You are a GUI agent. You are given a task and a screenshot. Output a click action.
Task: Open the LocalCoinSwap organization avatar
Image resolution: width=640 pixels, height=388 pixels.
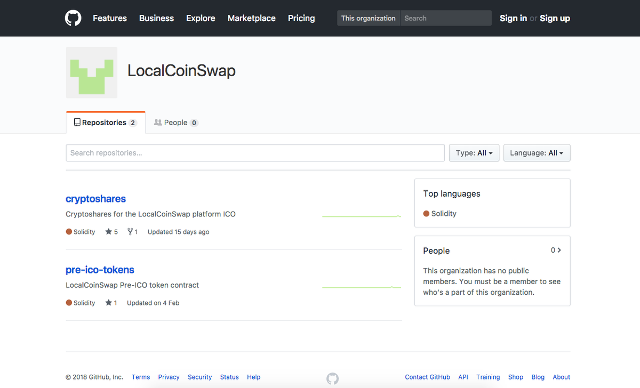click(92, 72)
